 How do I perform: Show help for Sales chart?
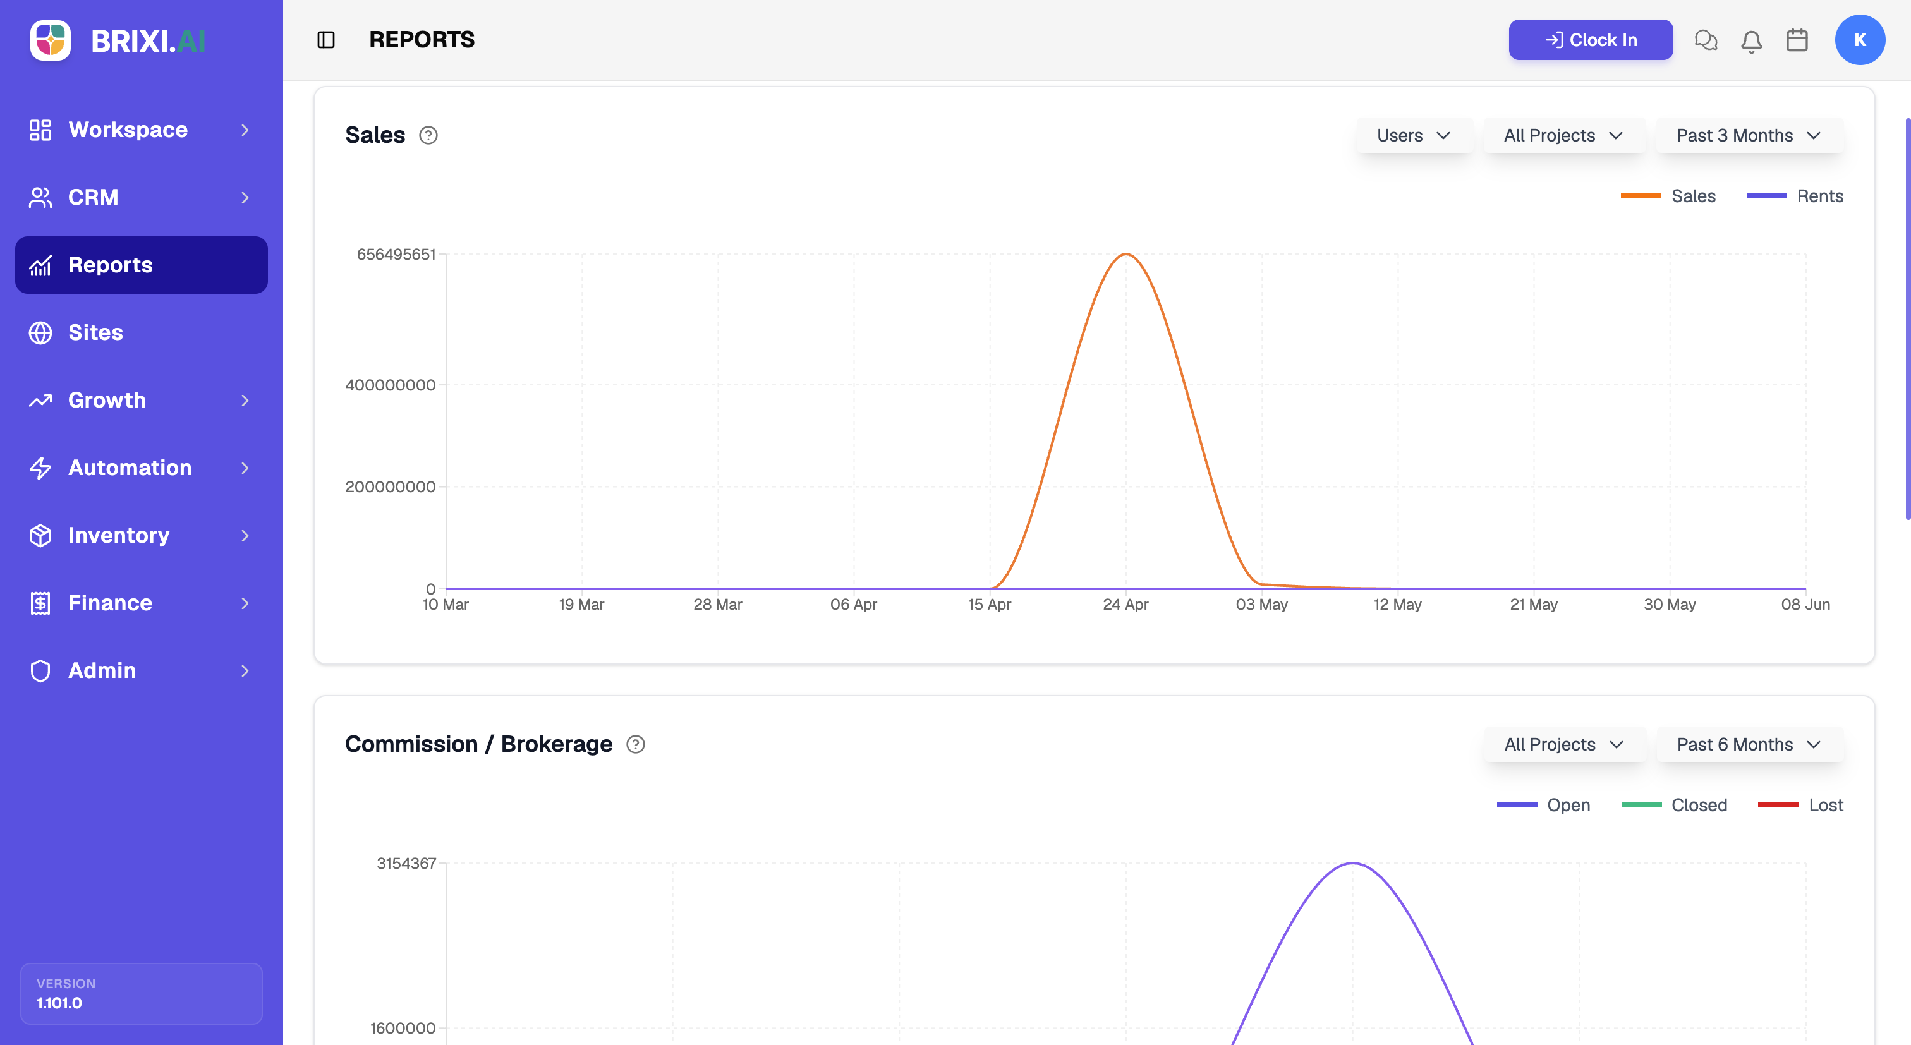[x=428, y=135]
